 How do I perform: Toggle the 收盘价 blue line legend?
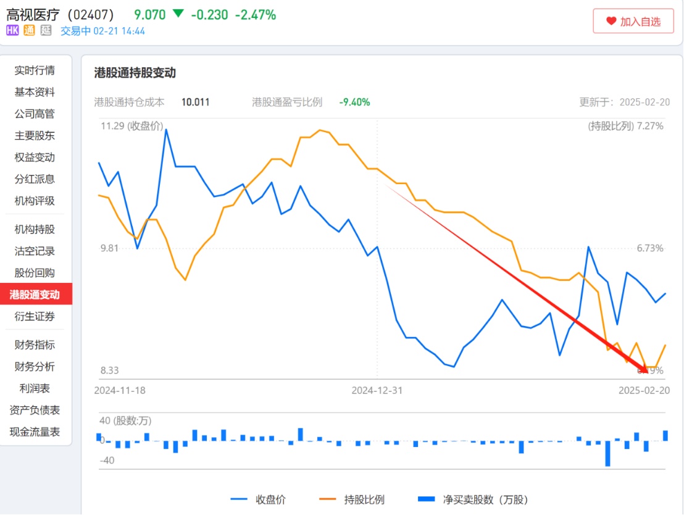pos(258,500)
